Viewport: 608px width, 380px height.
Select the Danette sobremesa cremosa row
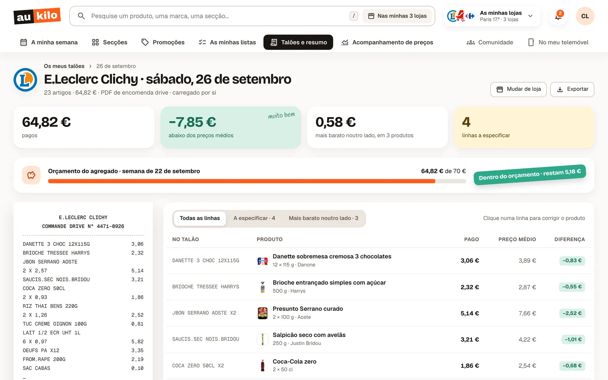[378, 261]
